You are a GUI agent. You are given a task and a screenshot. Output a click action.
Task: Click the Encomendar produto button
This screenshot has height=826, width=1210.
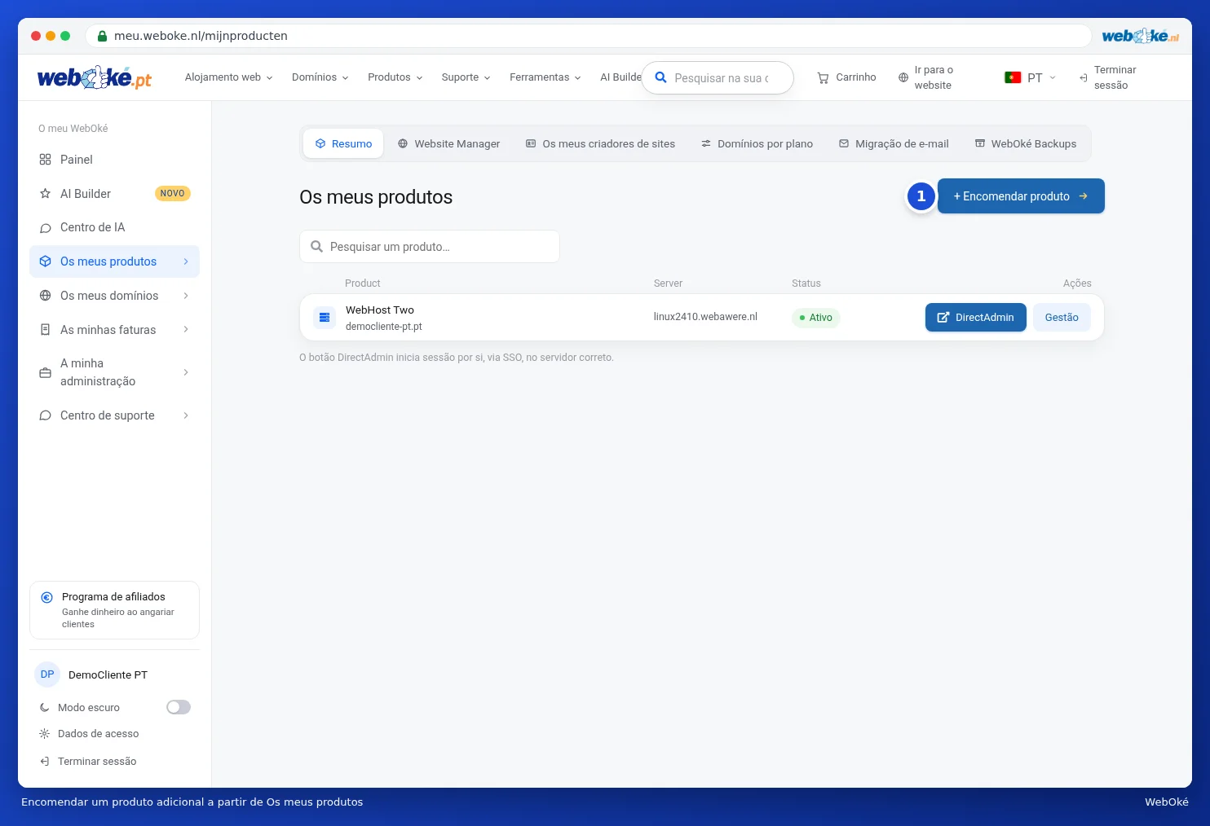pos(1021,196)
